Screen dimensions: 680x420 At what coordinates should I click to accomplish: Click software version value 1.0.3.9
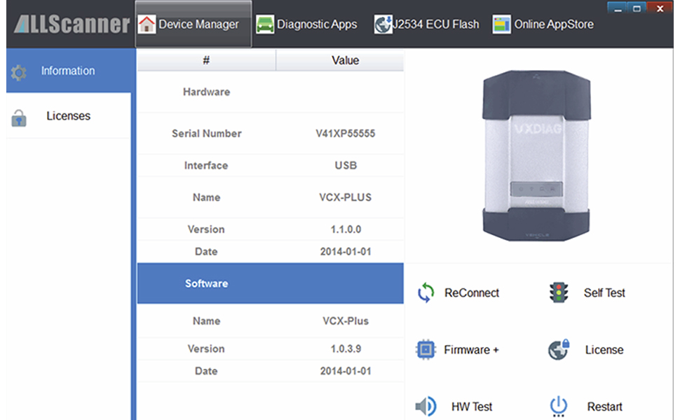pos(346,349)
